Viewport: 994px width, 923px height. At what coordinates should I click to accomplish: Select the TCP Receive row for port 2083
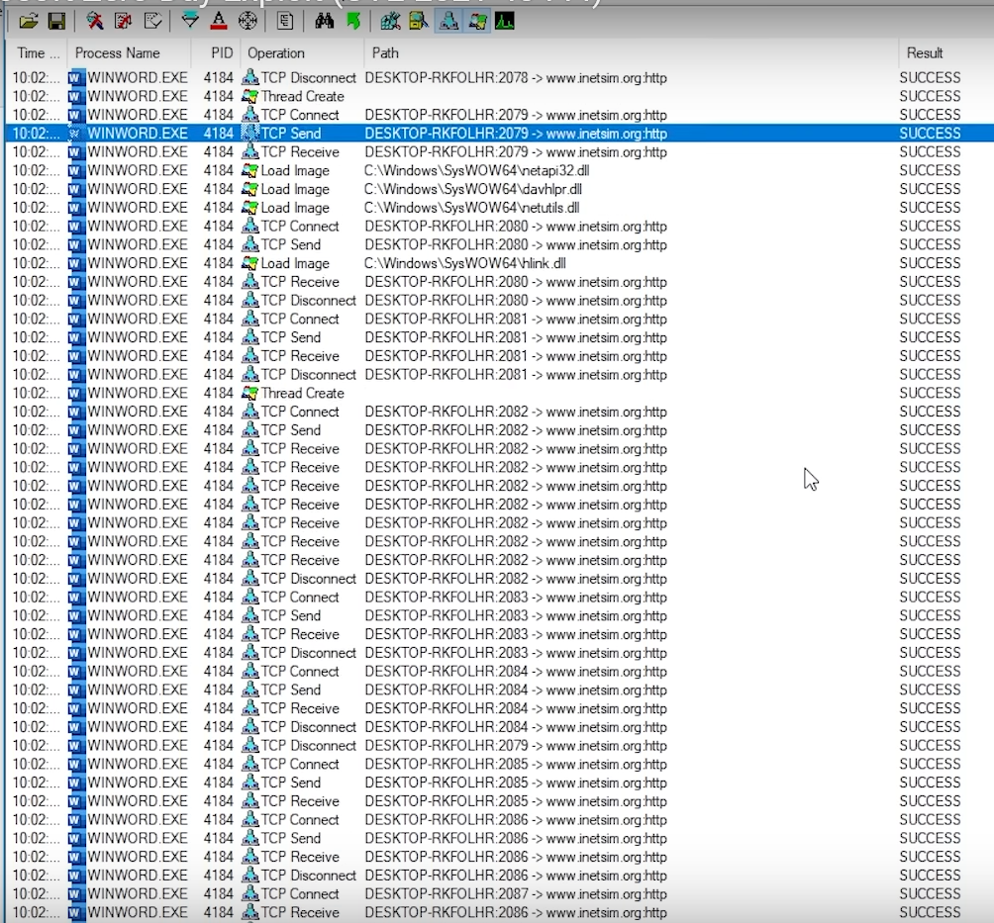(x=500, y=634)
